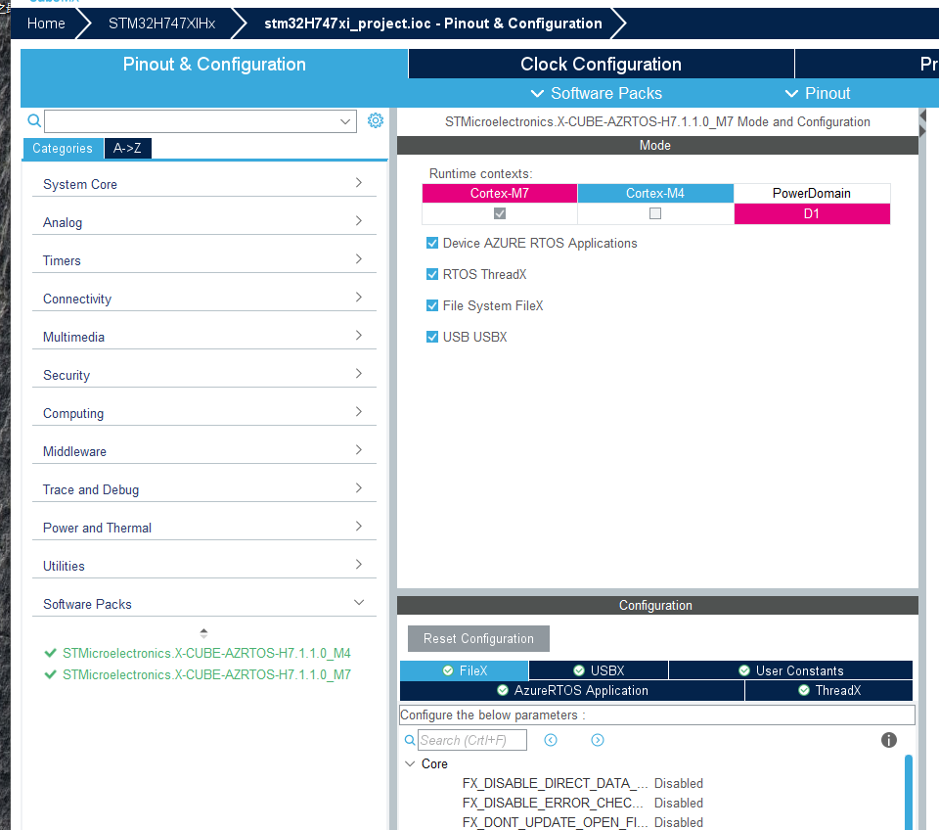The image size is (939, 830).
Task: Click the configuration search magnifier icon
Action: (410, 740)
